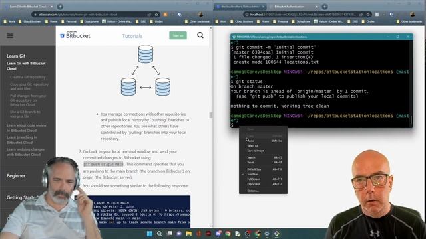Click the green Sign up button
426x239 pixels.
pos(178,35)
